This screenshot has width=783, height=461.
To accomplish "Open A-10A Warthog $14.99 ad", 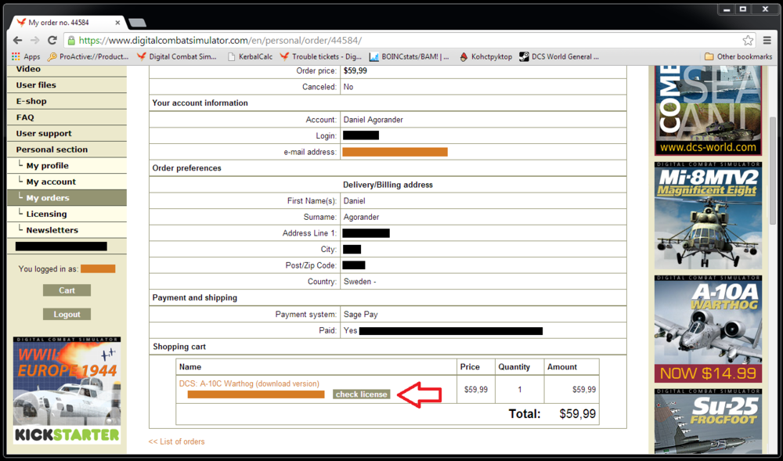I will (708, 329).
